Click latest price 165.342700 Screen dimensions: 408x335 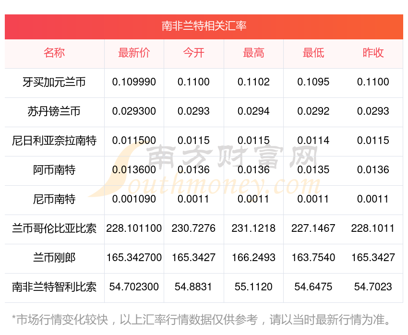pos(134,258)
